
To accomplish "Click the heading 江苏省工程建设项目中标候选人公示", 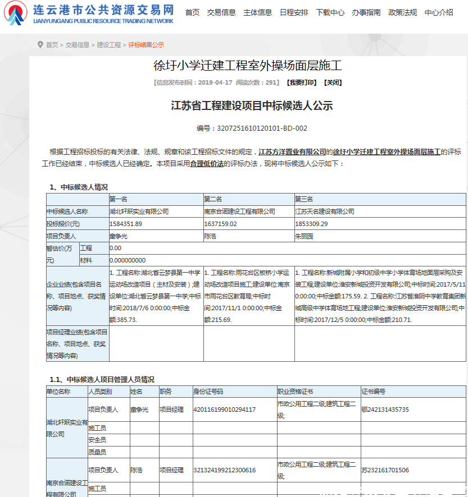I will point(252,105).
